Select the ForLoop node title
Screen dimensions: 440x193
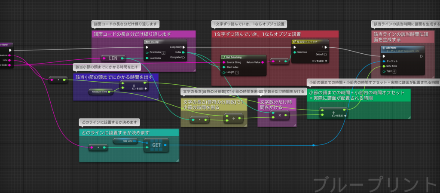[153, 42]
